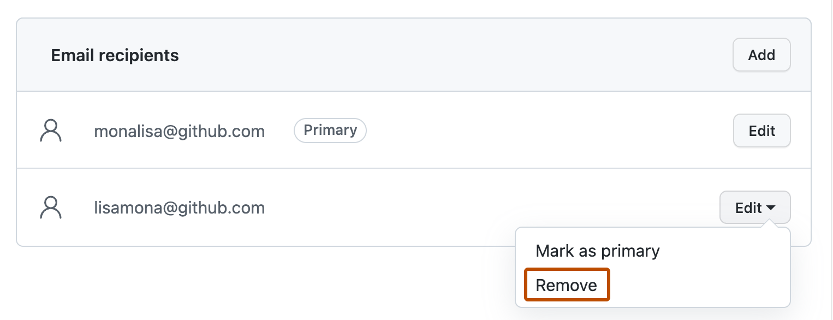This screenshot has height=320, width=833.
Task: Make lisamona@github.com the primary recipient
Action: point(598,251)
